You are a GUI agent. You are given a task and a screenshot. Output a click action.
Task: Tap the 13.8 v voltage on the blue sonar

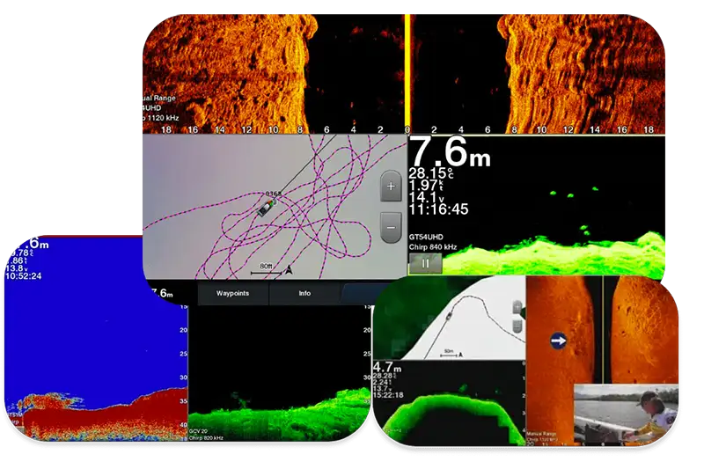coord(17,268)
